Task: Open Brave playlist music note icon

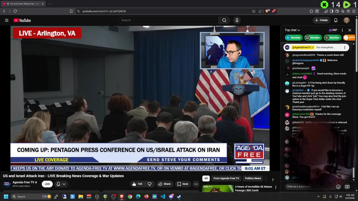Action: coord(326,11)
